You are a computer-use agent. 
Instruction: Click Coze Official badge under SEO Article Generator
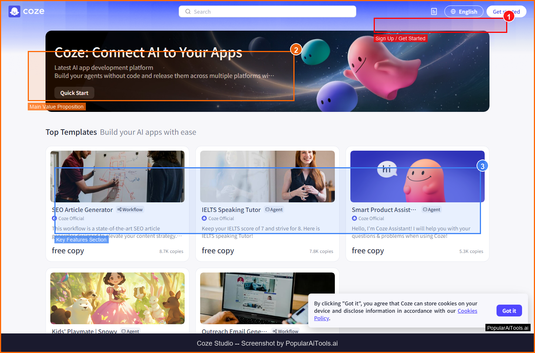point(68,219)
